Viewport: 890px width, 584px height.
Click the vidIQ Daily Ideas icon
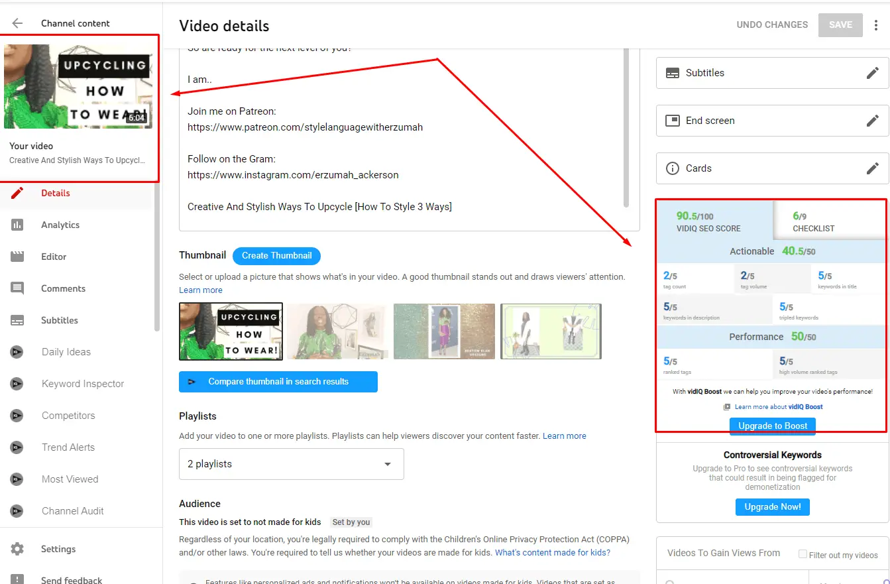coord(17,352)
